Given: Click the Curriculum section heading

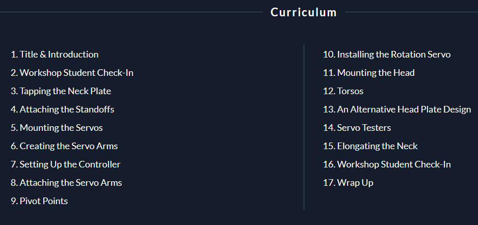Looking at the screenshot, I should [304, 12].
